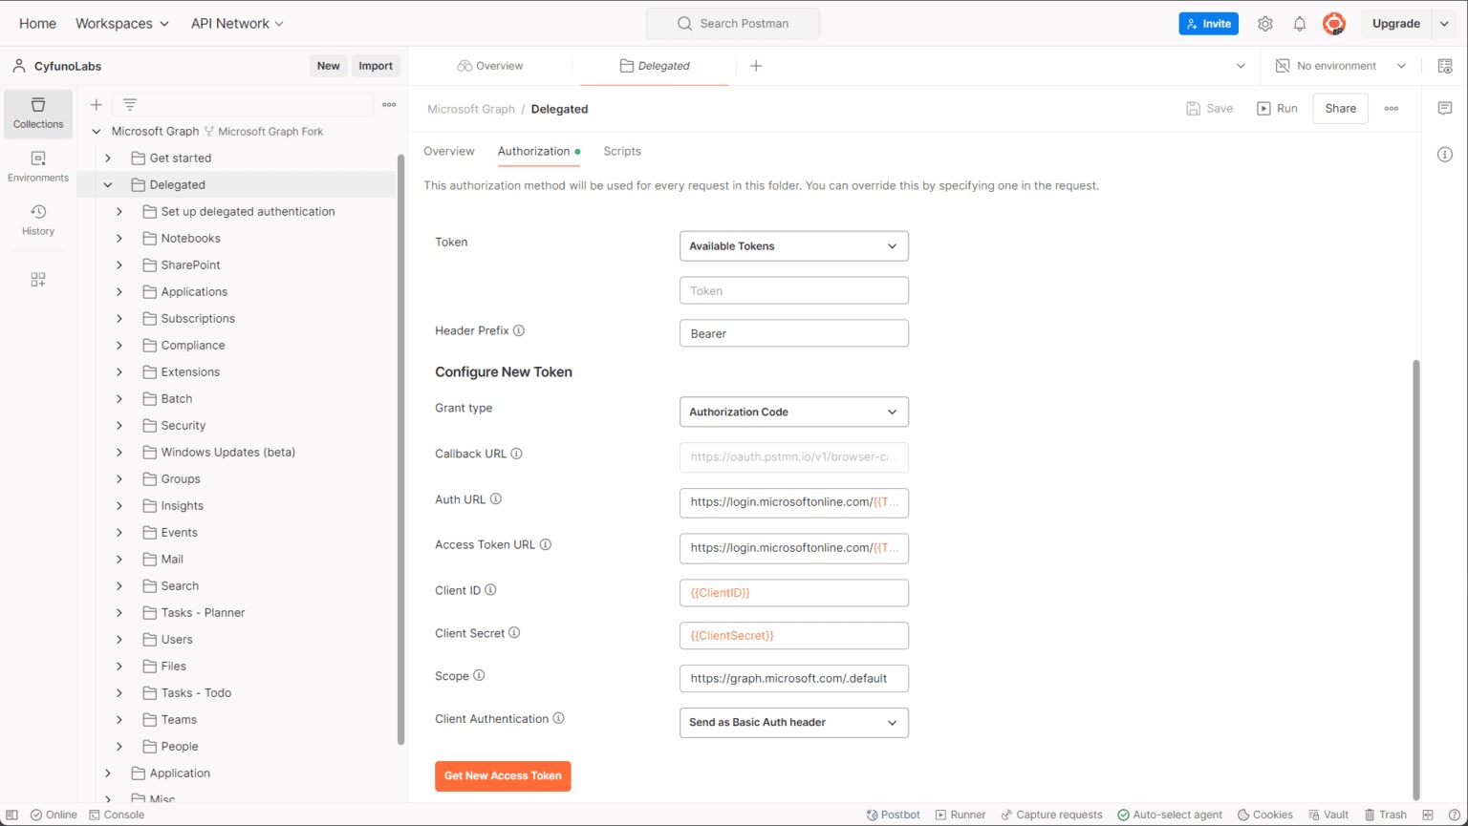Show info for Client Secret
The height and width of the screenshot is (826, 1468).
(514, 633)
